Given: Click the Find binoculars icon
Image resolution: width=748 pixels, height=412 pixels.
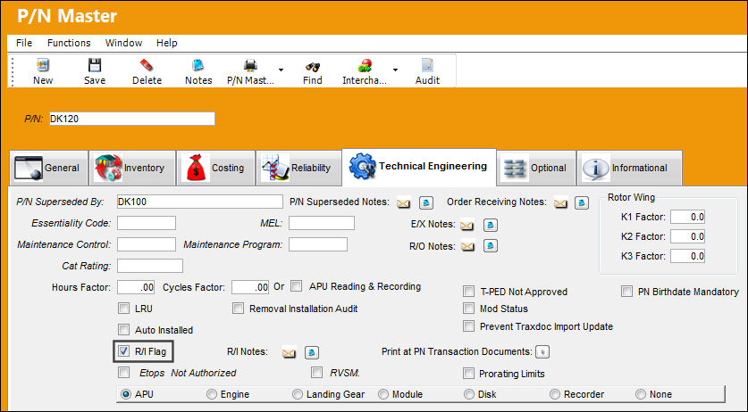Looking at the screenshot, I should 313,66.
